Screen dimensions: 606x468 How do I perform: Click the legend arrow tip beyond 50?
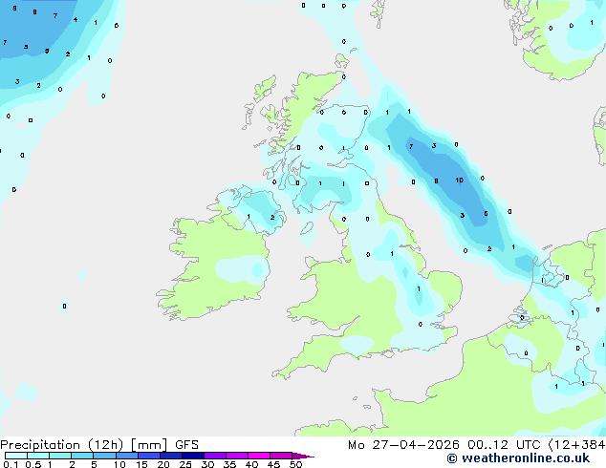click(303, 456)
